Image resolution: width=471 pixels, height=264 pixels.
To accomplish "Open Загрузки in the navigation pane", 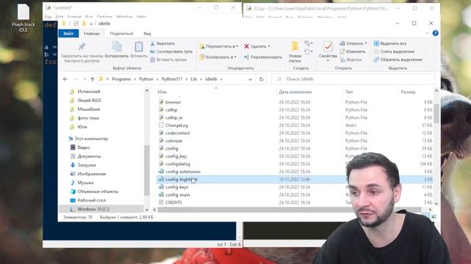I will coord(87,165).
